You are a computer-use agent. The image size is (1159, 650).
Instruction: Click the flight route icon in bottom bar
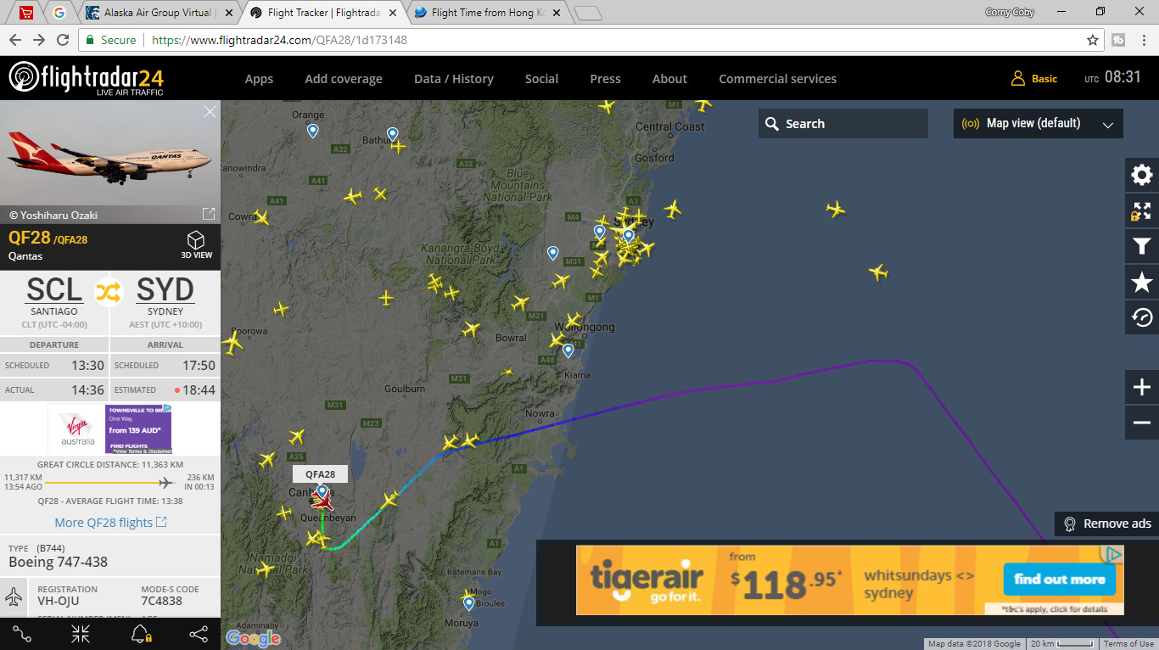click(x=22, y=634)
